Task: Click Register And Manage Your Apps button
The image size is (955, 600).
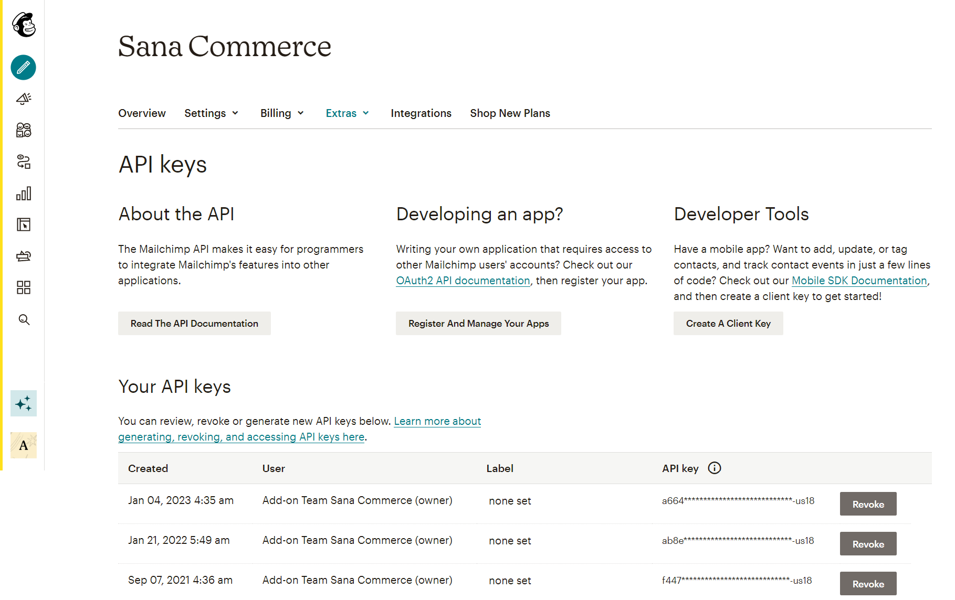Action: tap(478, 324)
